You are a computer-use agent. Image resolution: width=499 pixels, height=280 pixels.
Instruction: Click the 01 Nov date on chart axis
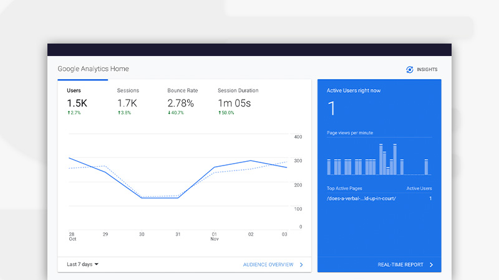coord(214,235)
